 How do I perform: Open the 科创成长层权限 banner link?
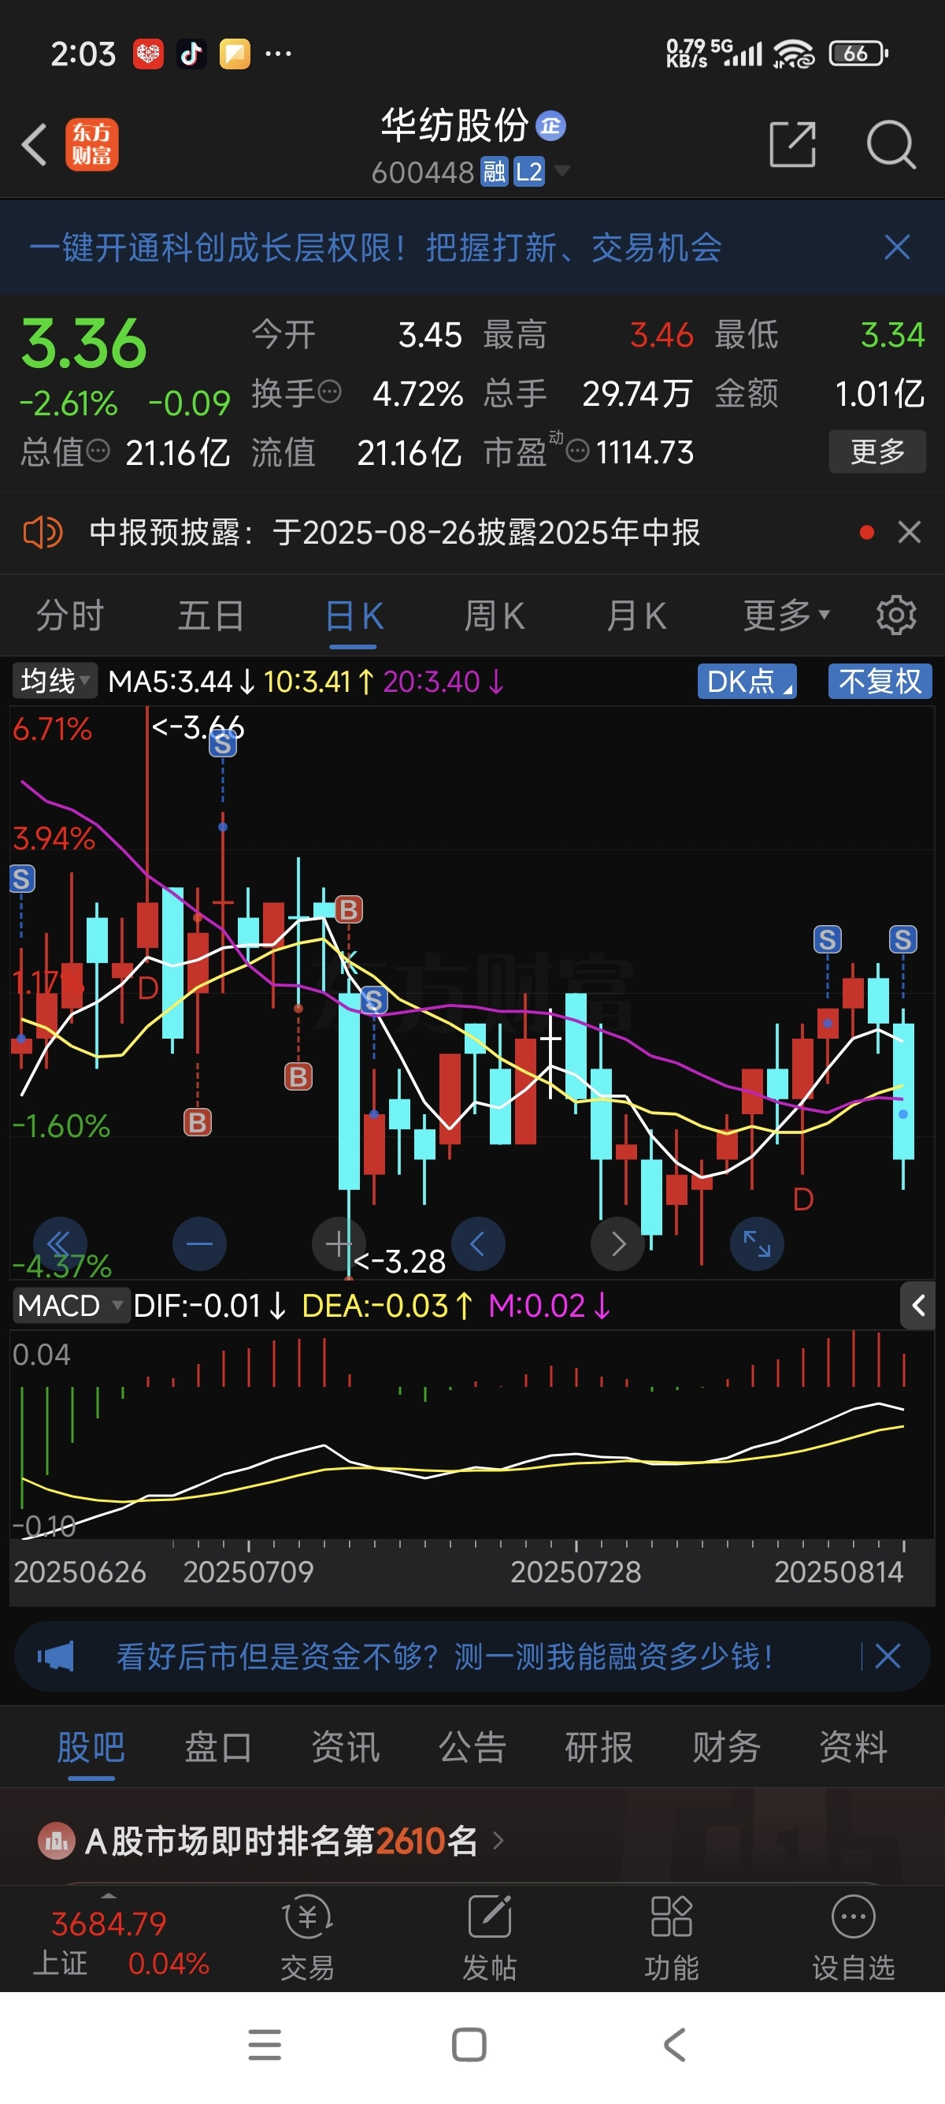(x=376, y=247)
